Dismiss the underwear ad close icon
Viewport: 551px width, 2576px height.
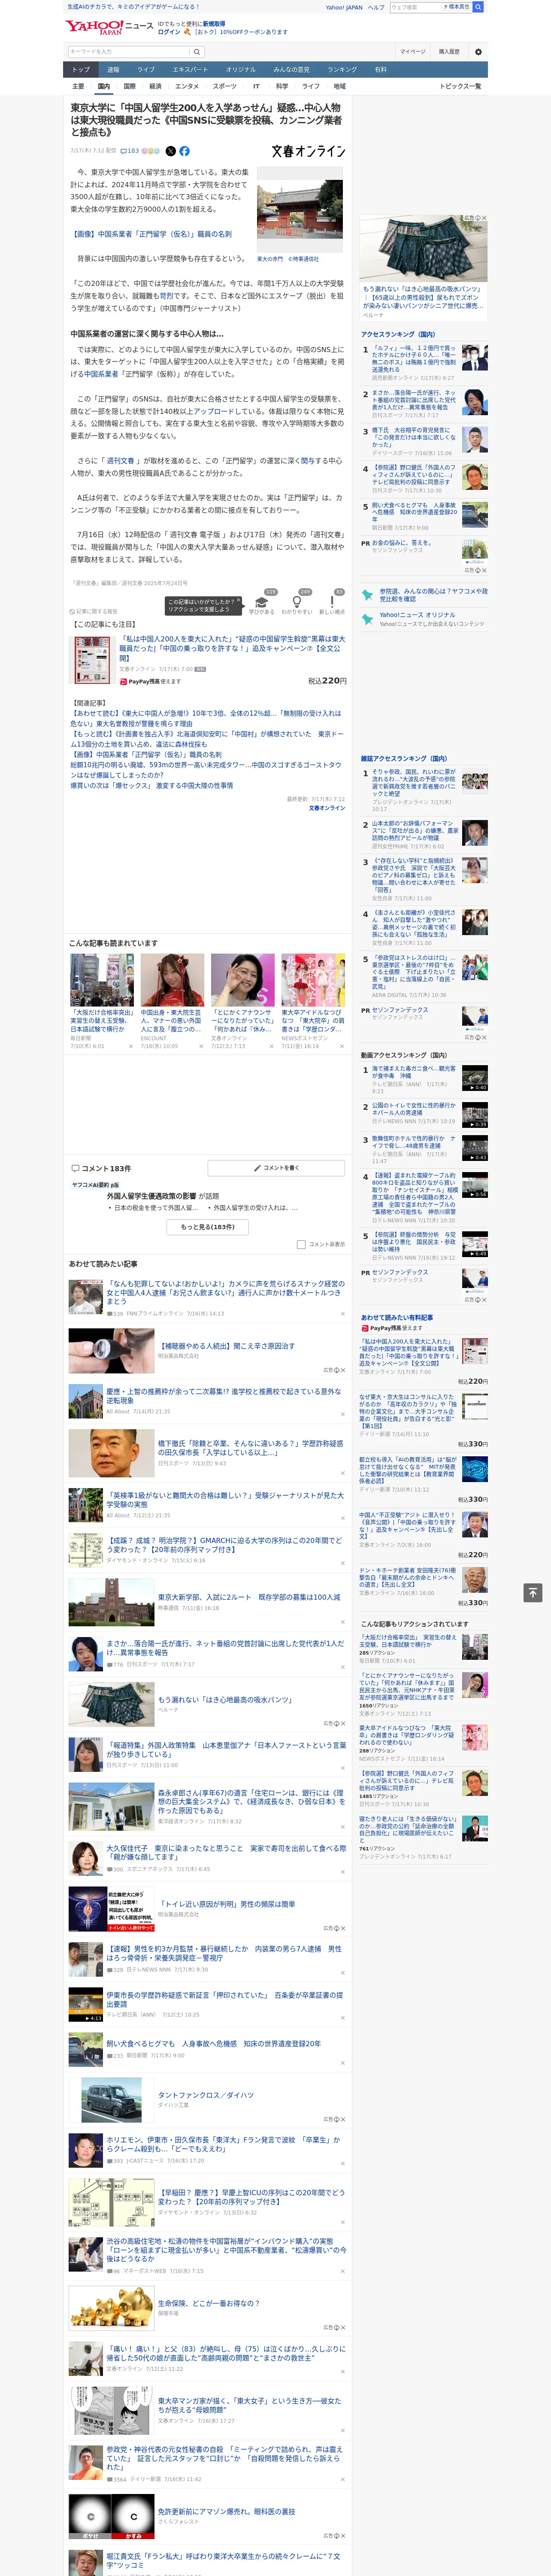484,218
